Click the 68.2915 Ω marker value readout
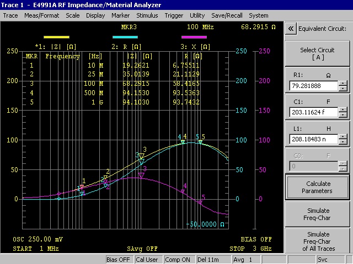This screenshot has height=264, width=353. pyautogui.click(x=258, y=27)
